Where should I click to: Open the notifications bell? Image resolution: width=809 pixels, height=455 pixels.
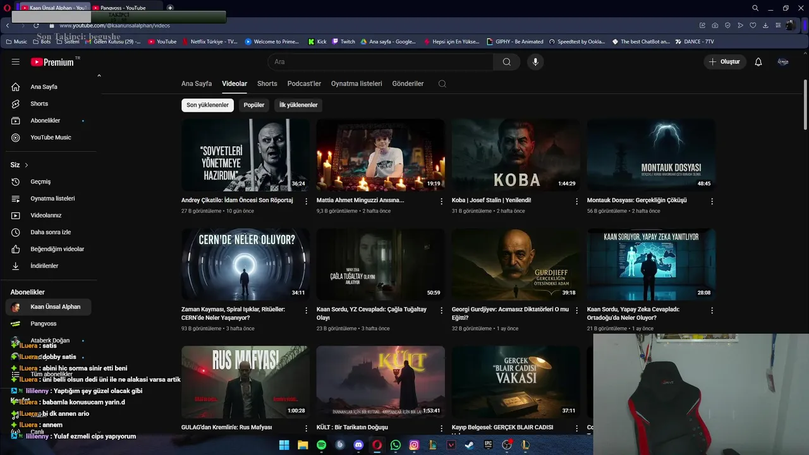point(758,62)
